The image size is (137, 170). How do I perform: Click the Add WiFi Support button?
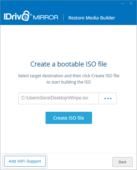click(25, 161)
